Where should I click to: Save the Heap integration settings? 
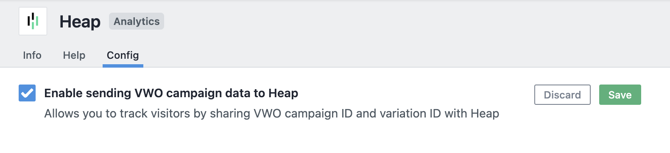[620, 95]
